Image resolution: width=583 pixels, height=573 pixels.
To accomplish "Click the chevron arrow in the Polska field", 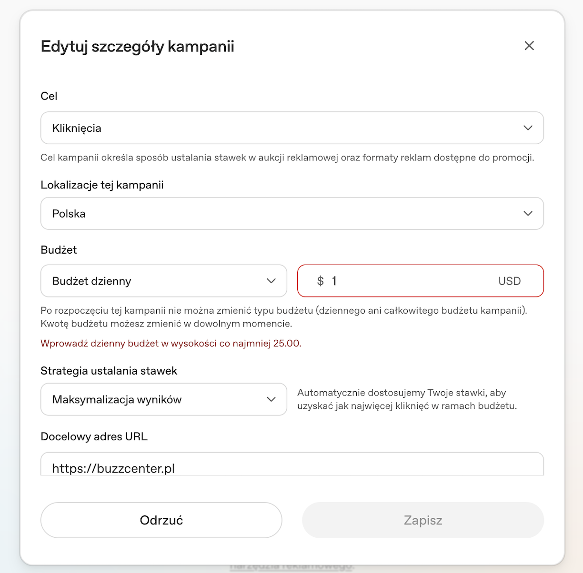I will (528, 214).
